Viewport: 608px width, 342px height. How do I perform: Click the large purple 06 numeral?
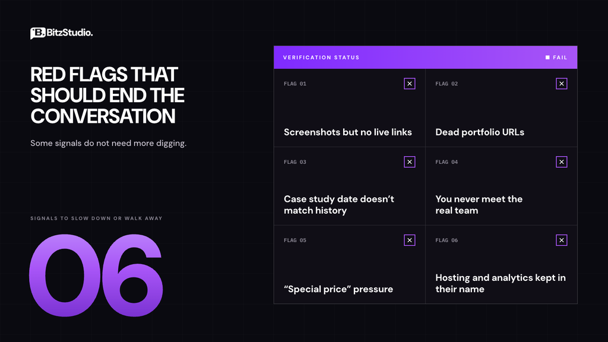click(x=96, y=275)
